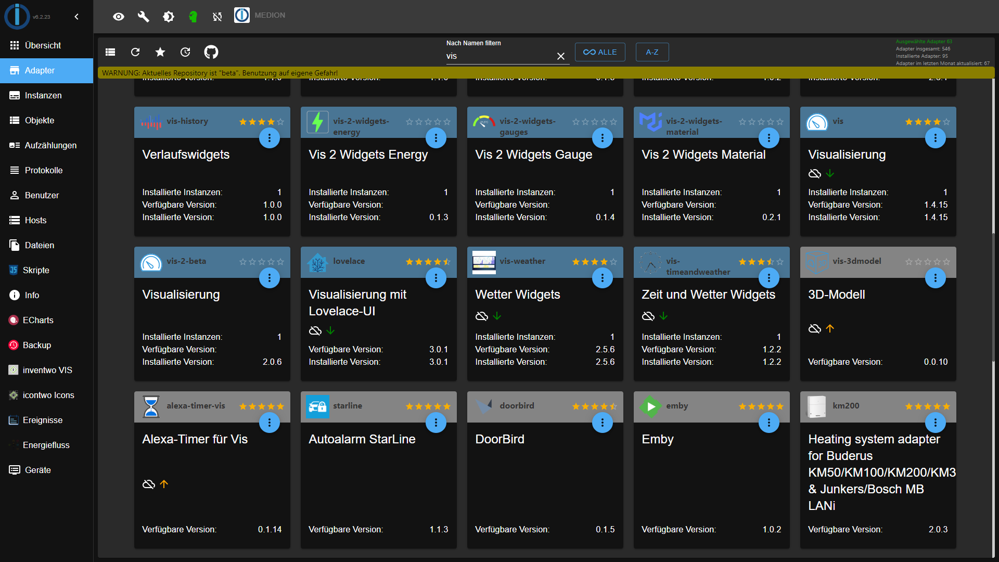Collapse the sidebar with the chevron arrow
The height and width of the screenshot is (562, 999).
coord(76,17)
